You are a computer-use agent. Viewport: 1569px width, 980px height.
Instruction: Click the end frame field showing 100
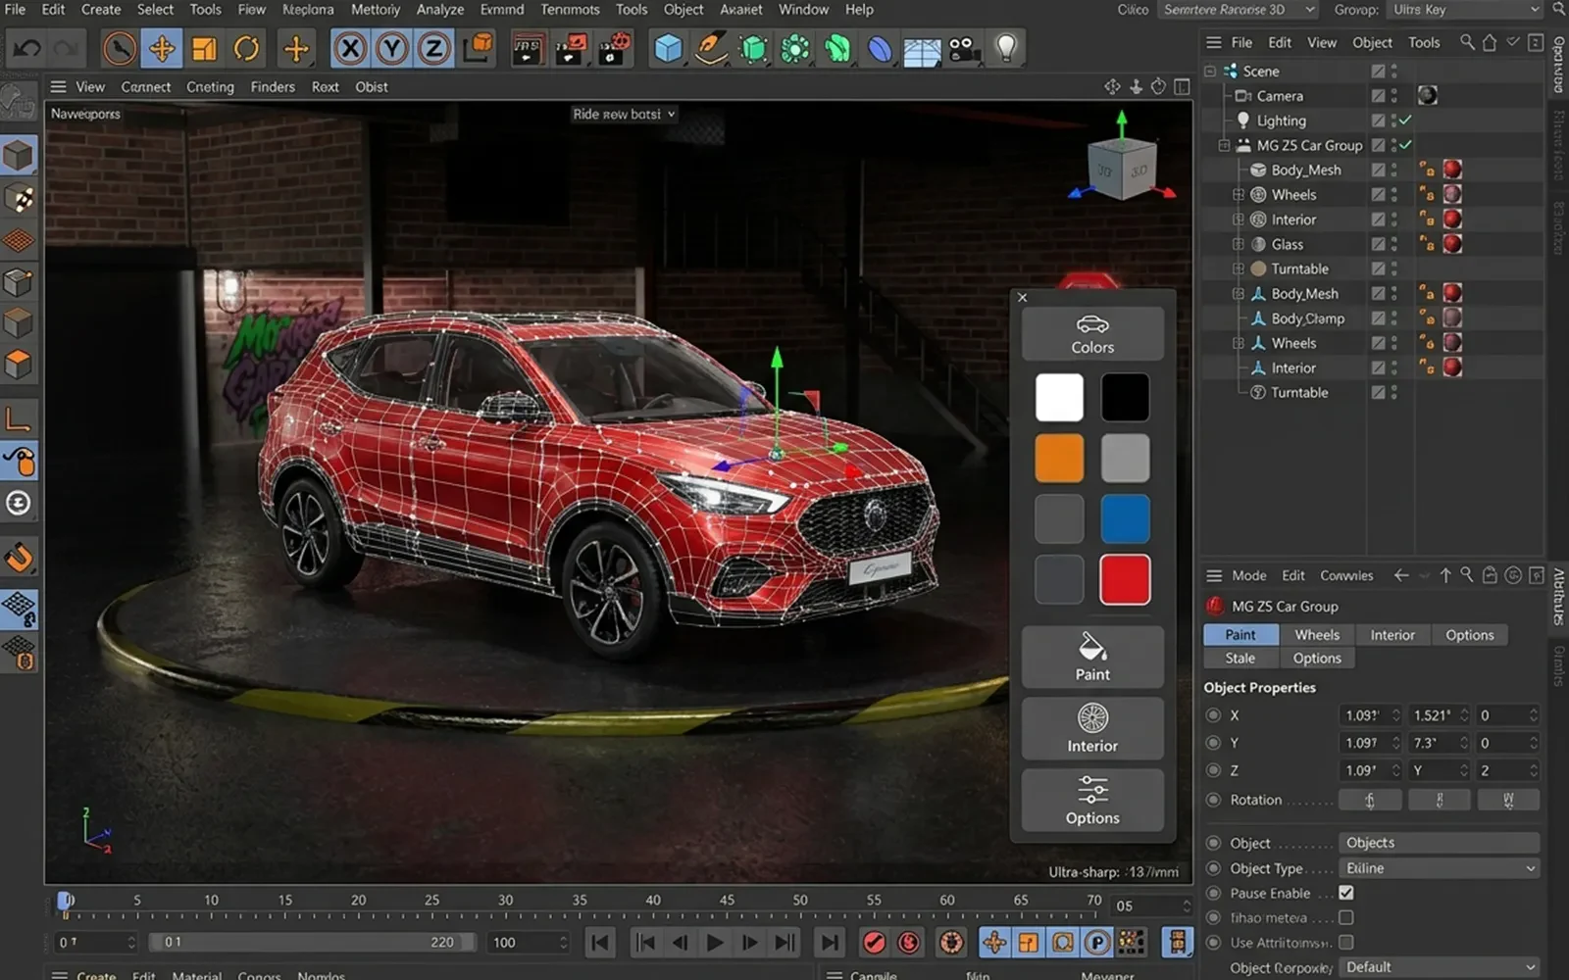point(530,942)
